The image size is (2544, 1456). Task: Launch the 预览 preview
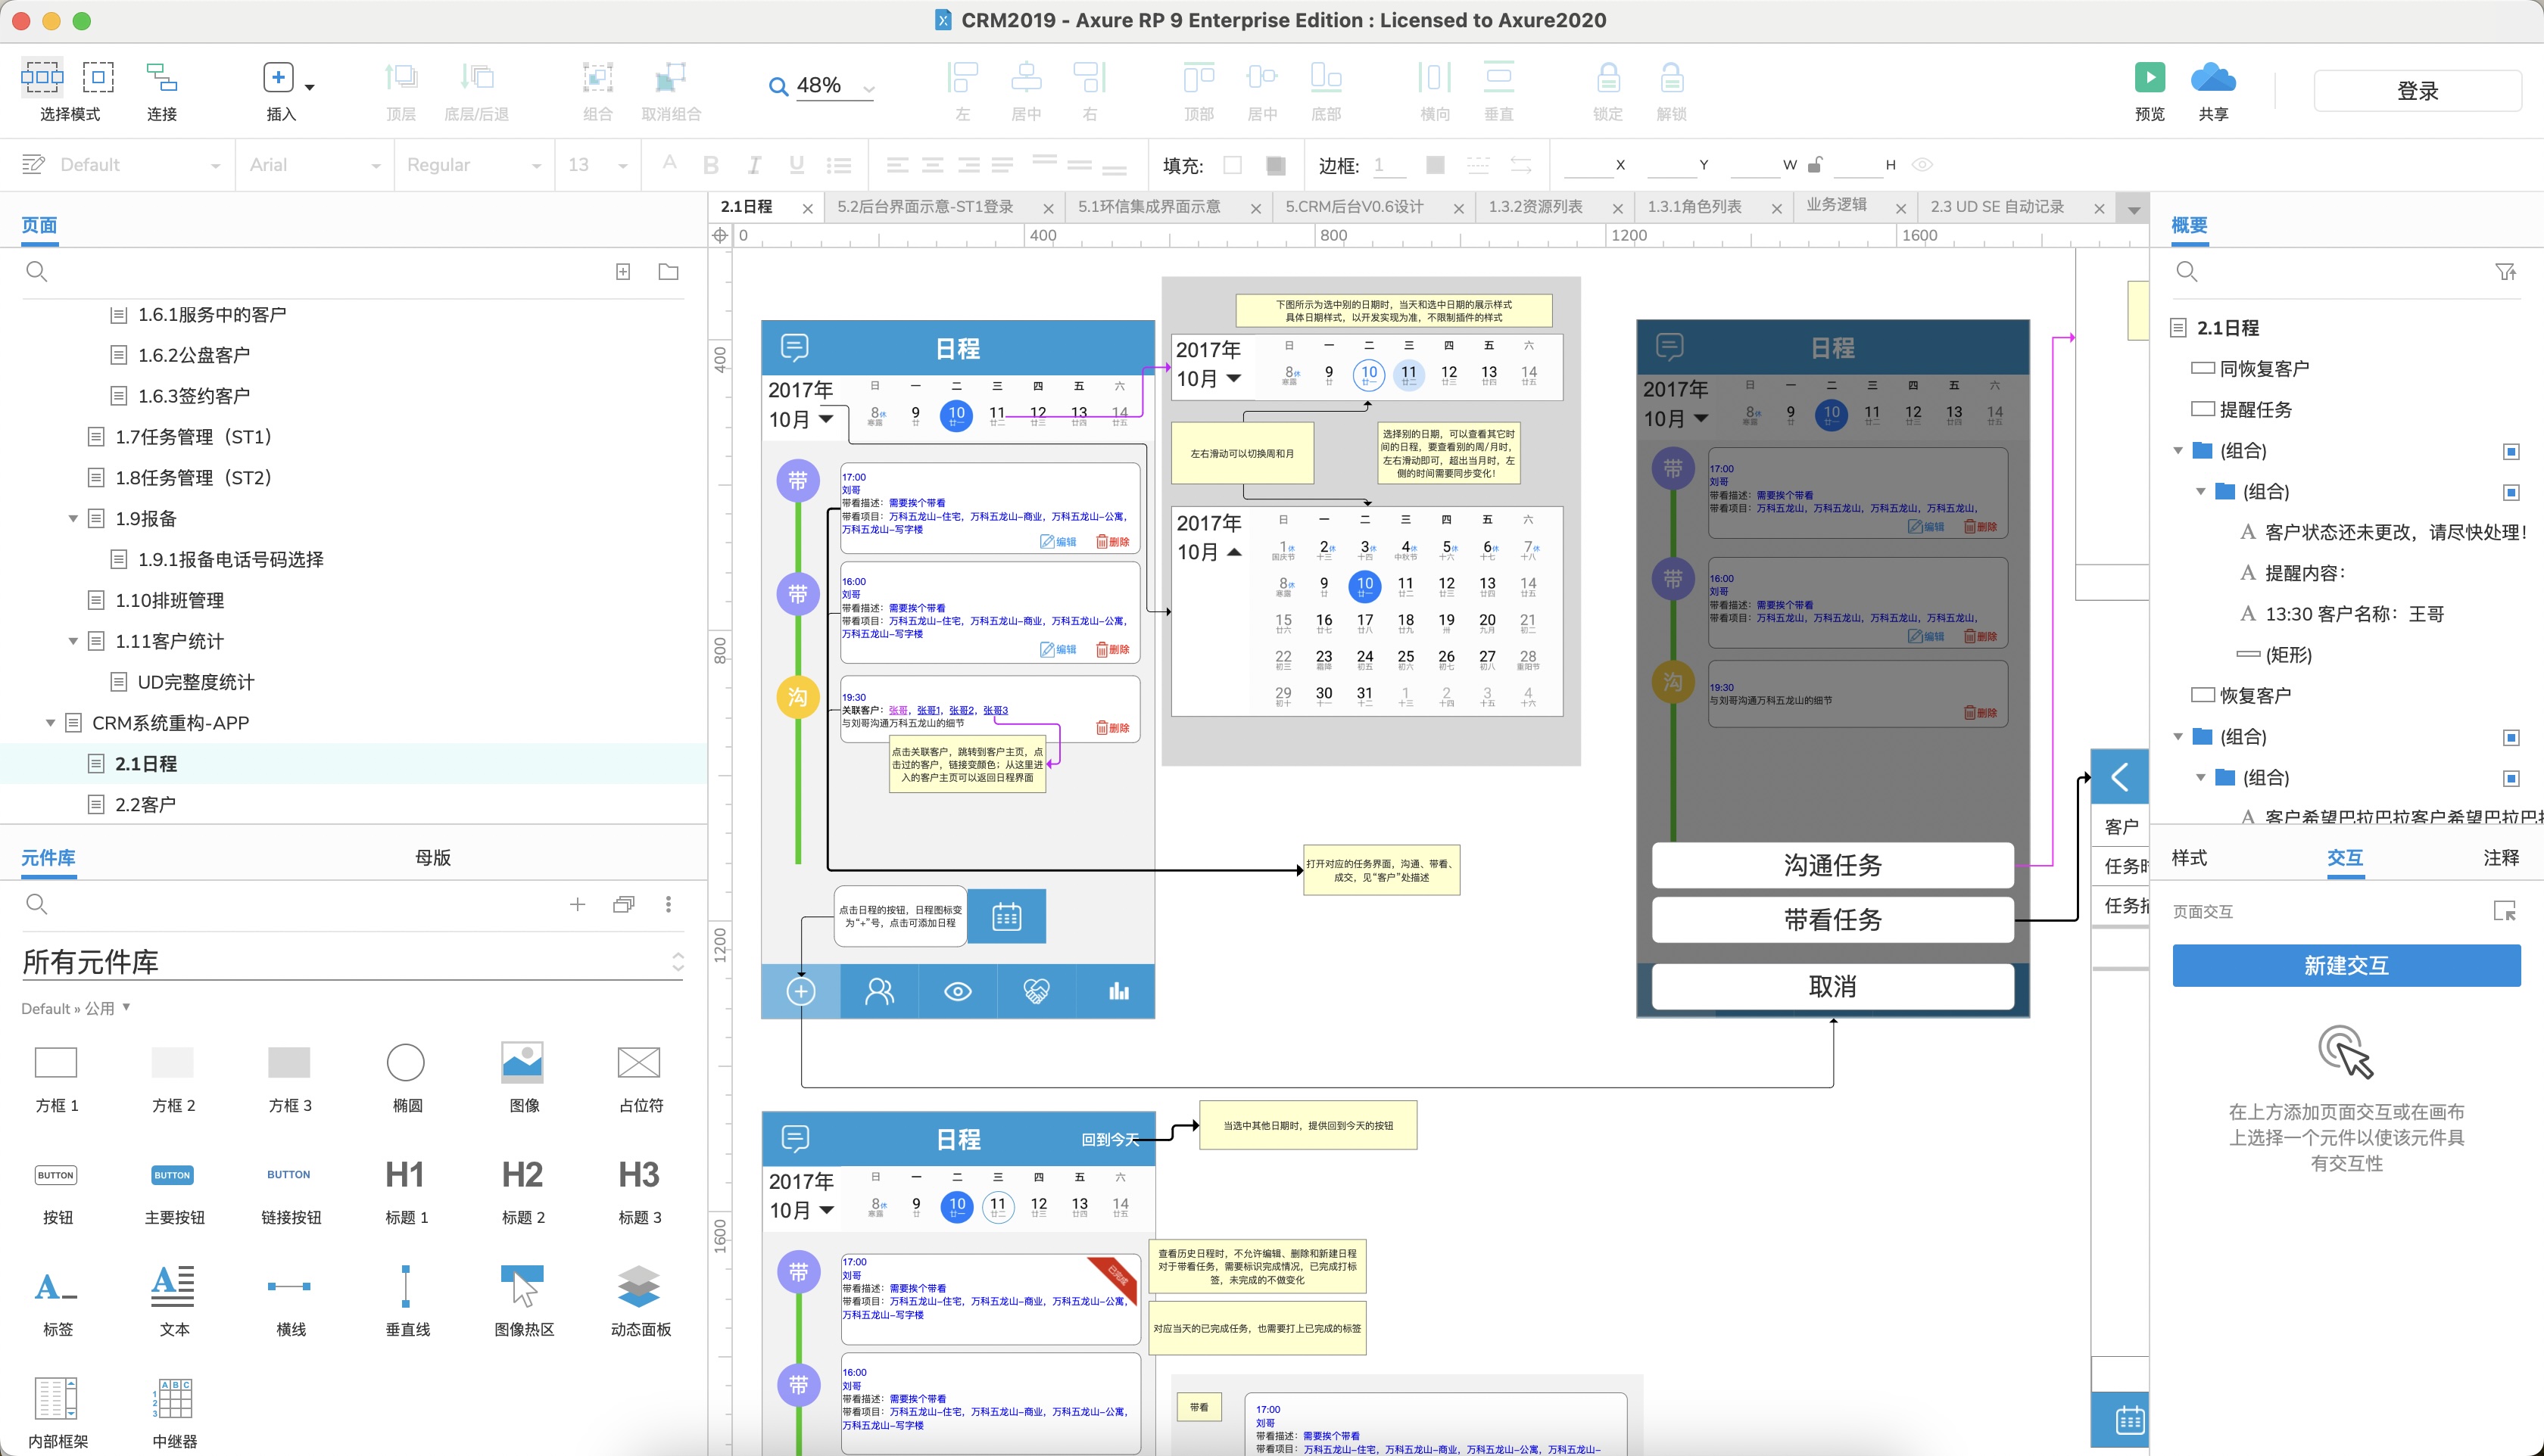point(2149,77)
